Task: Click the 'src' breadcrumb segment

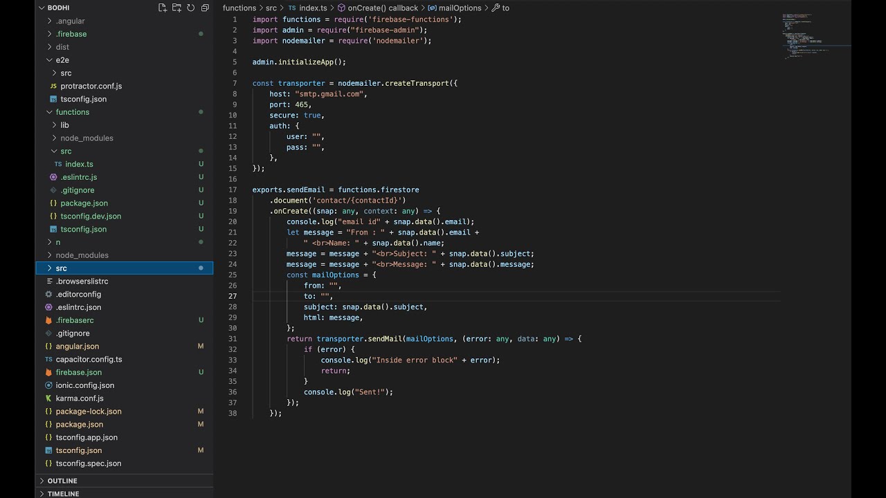Action: coord(271,8)
